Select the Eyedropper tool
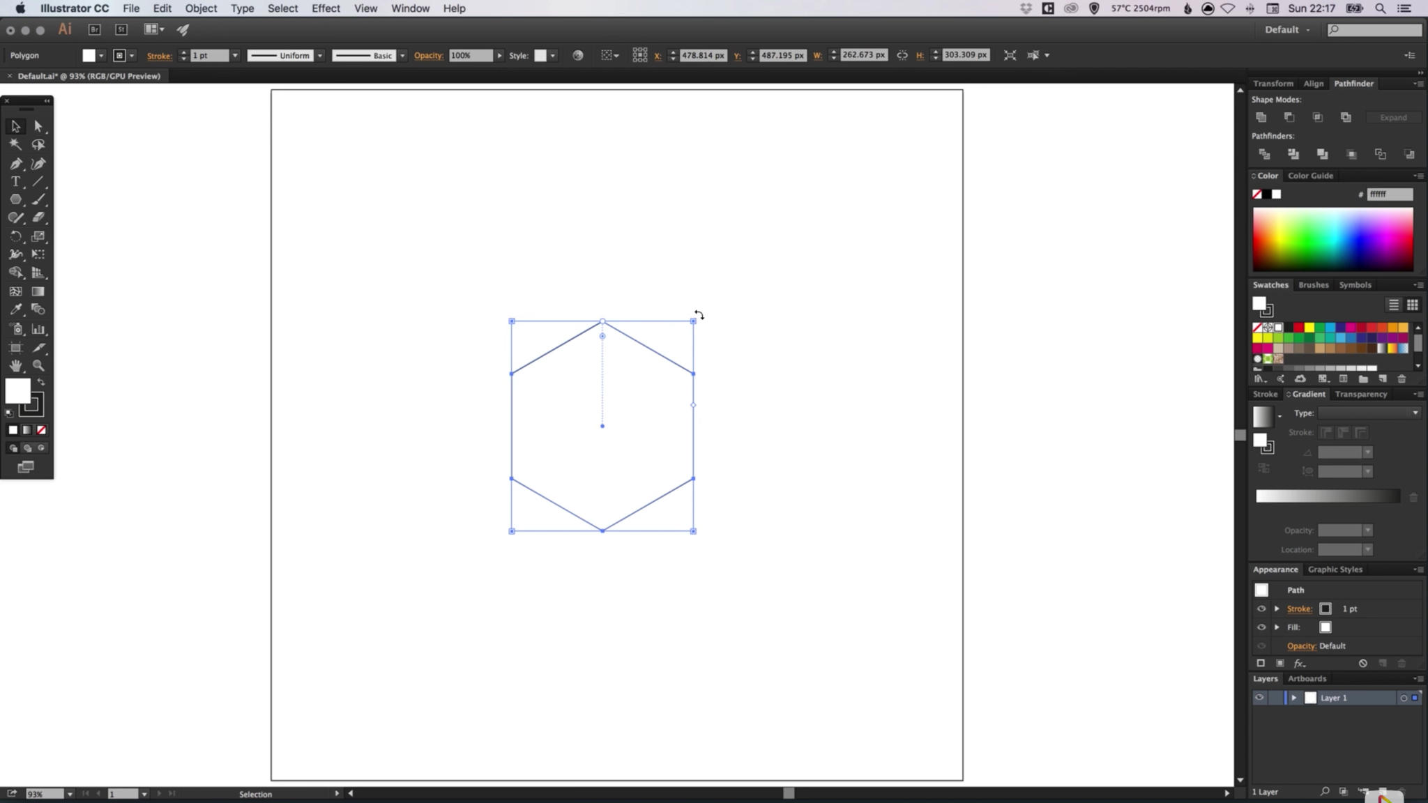This screenshot has height=803, width=1428. (x=15, y=309)
